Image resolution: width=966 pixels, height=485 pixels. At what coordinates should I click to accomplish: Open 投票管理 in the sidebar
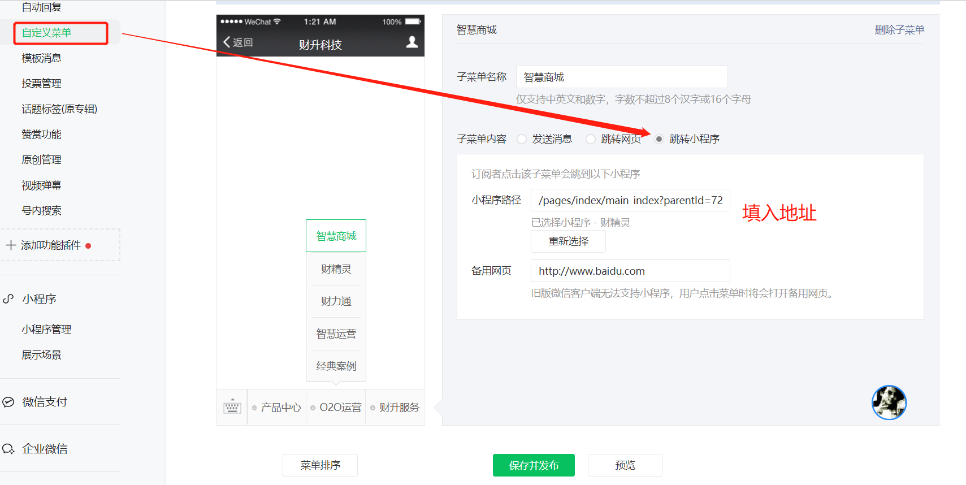click(41, 84)
